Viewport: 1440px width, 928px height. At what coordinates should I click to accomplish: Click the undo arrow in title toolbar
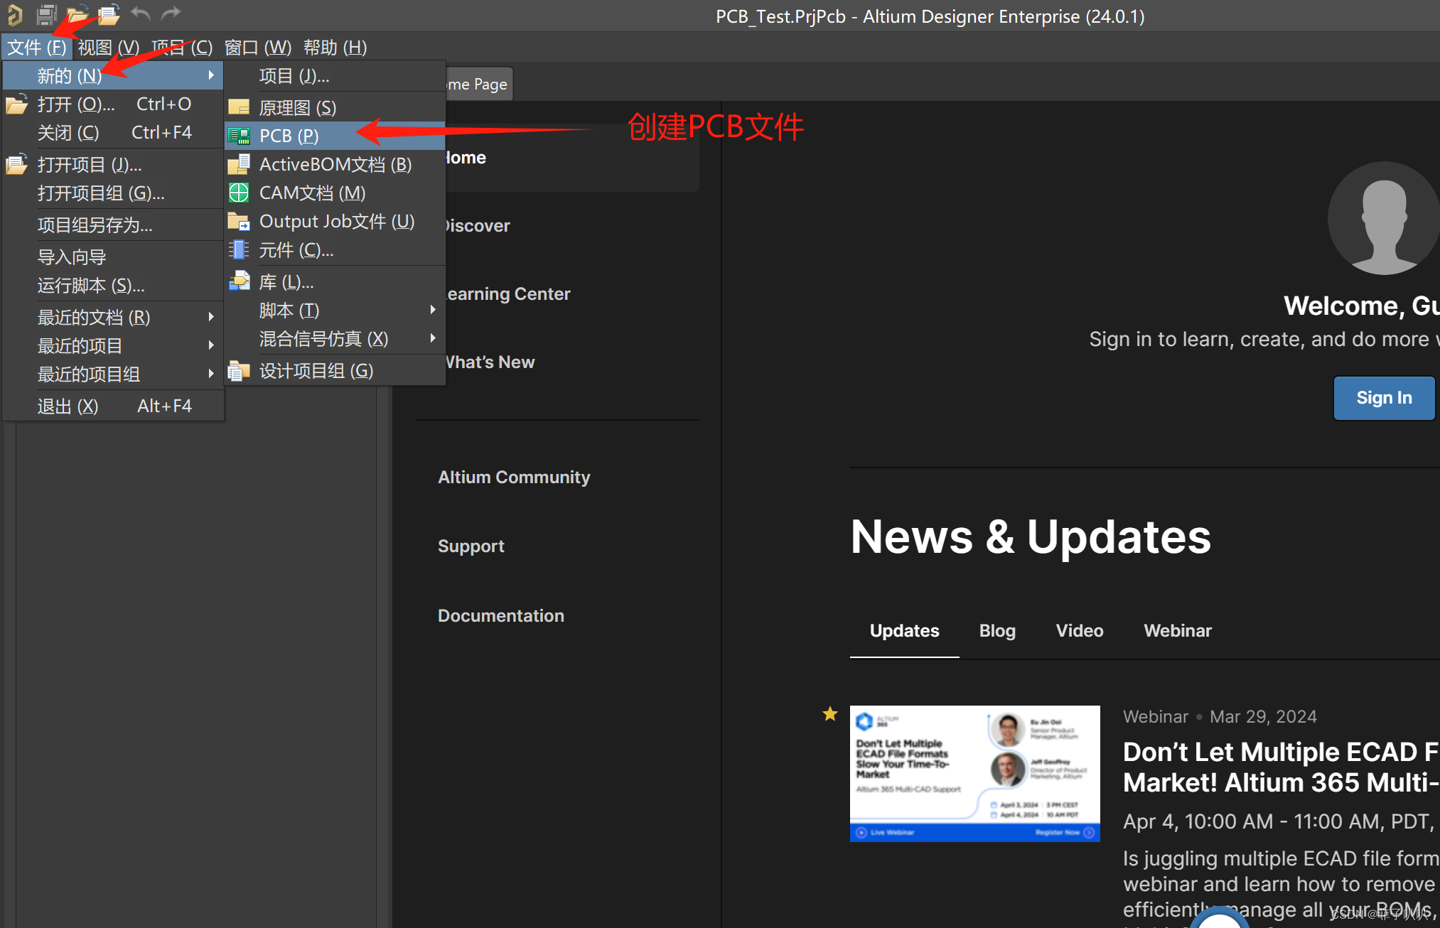141,14
